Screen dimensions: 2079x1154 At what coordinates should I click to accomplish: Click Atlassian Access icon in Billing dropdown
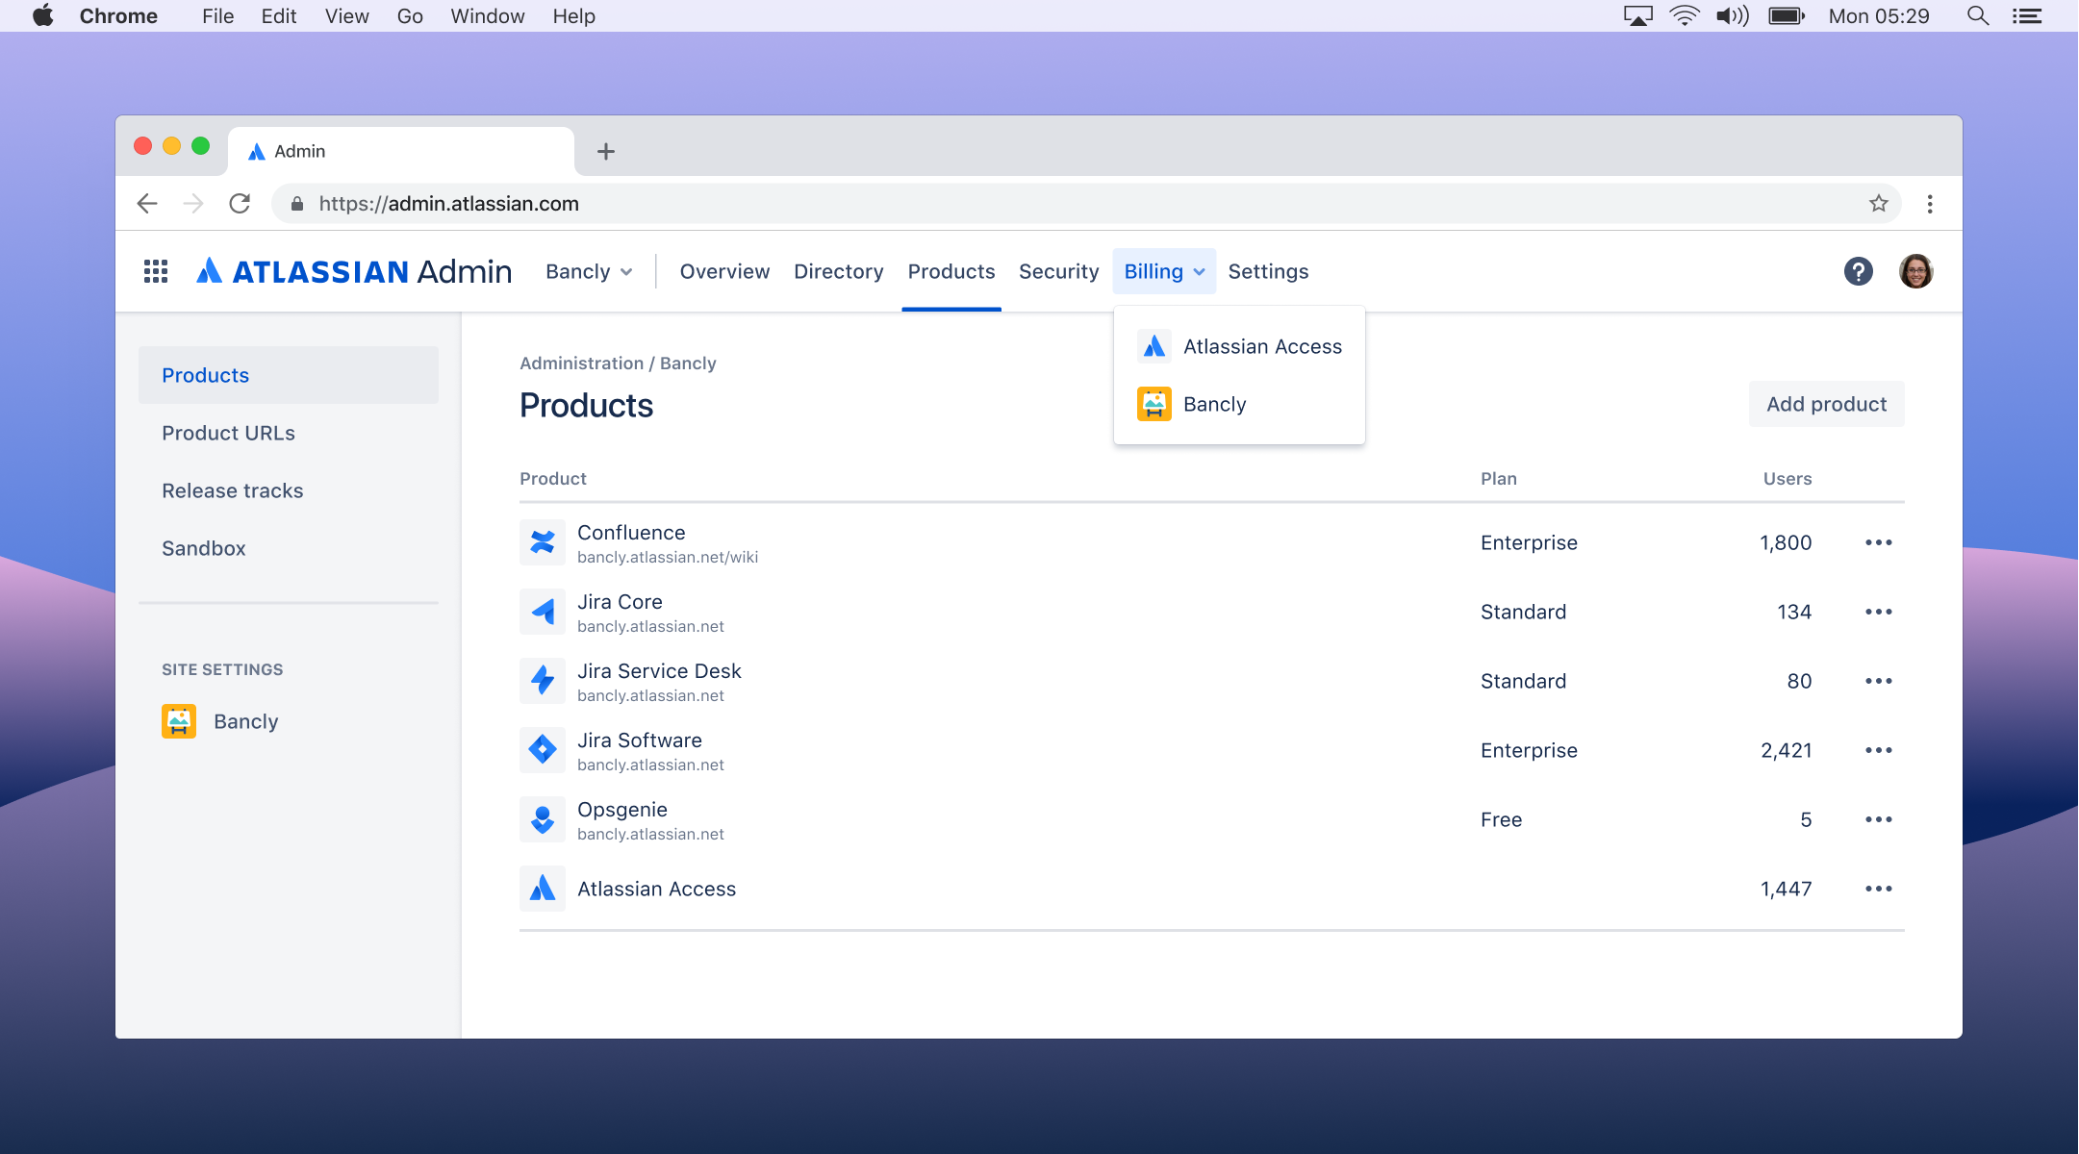coord(1154,346)
